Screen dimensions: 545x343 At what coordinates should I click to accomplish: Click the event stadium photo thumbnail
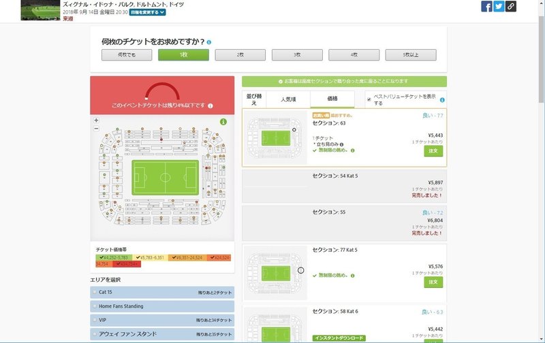point(40,10)
